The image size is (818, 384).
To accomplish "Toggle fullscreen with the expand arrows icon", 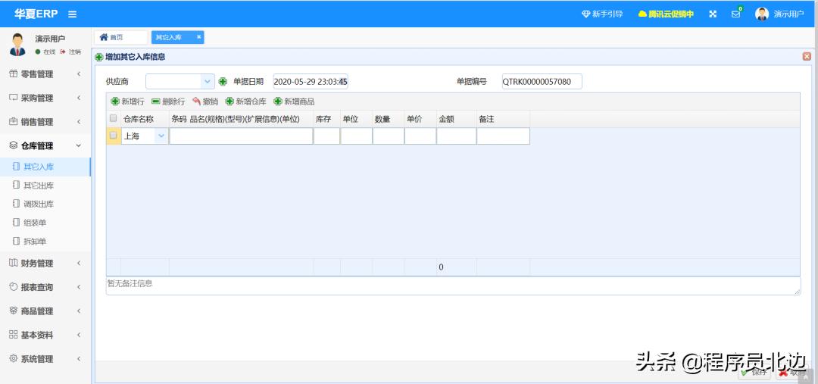I will point(713,14).
